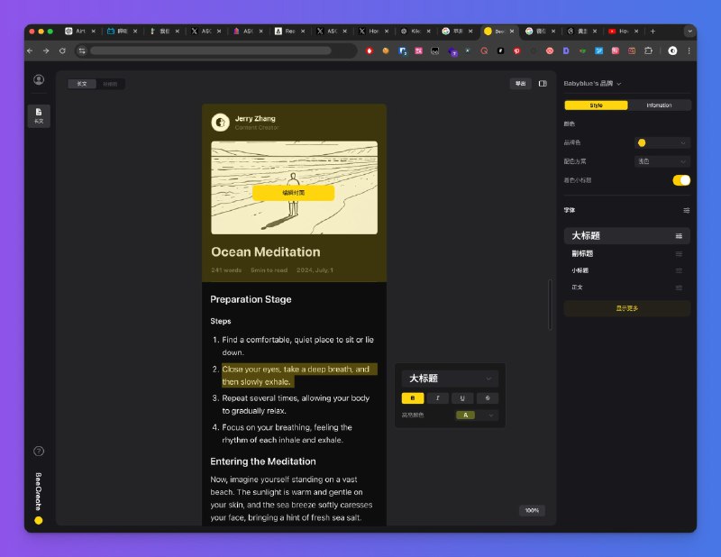Toggle strikethrough button in format popup

pos(488,398)
